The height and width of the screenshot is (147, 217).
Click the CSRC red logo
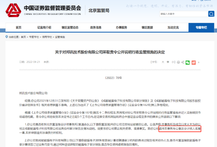[x=13, y=10]
